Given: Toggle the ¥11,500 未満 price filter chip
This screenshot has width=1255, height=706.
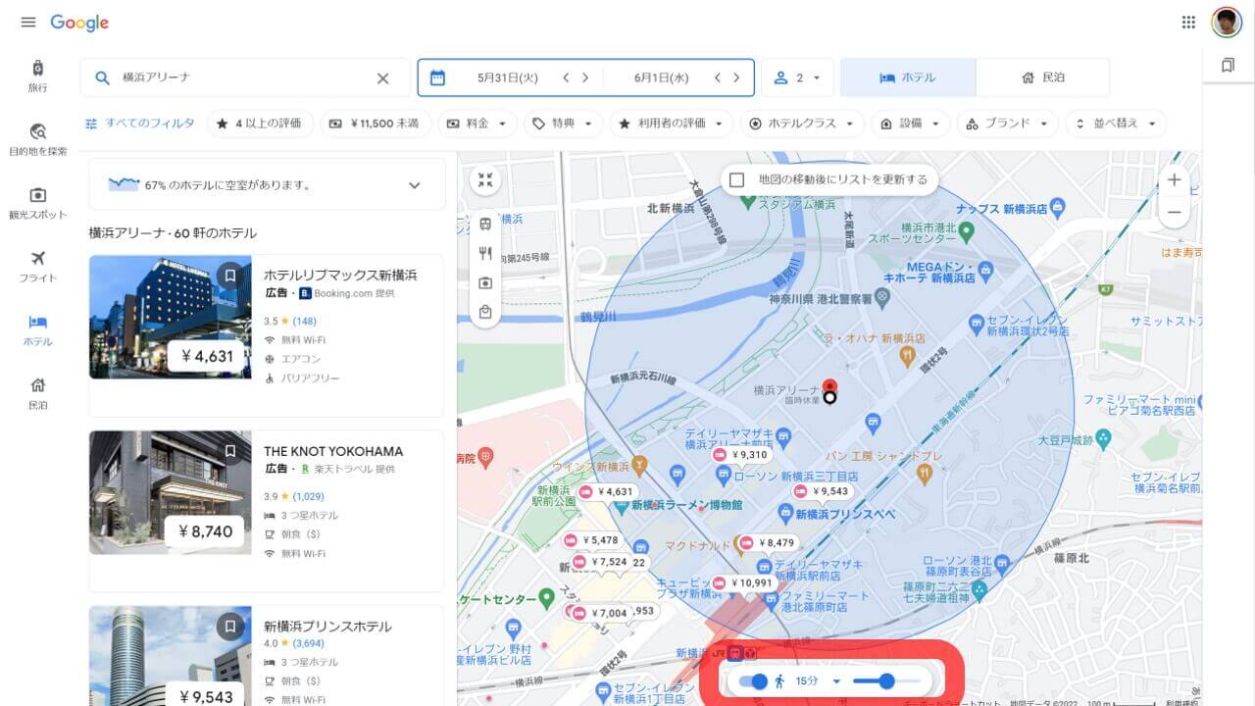Looking at the screenshot, I should pyautogui.click(x=376, y=124).
